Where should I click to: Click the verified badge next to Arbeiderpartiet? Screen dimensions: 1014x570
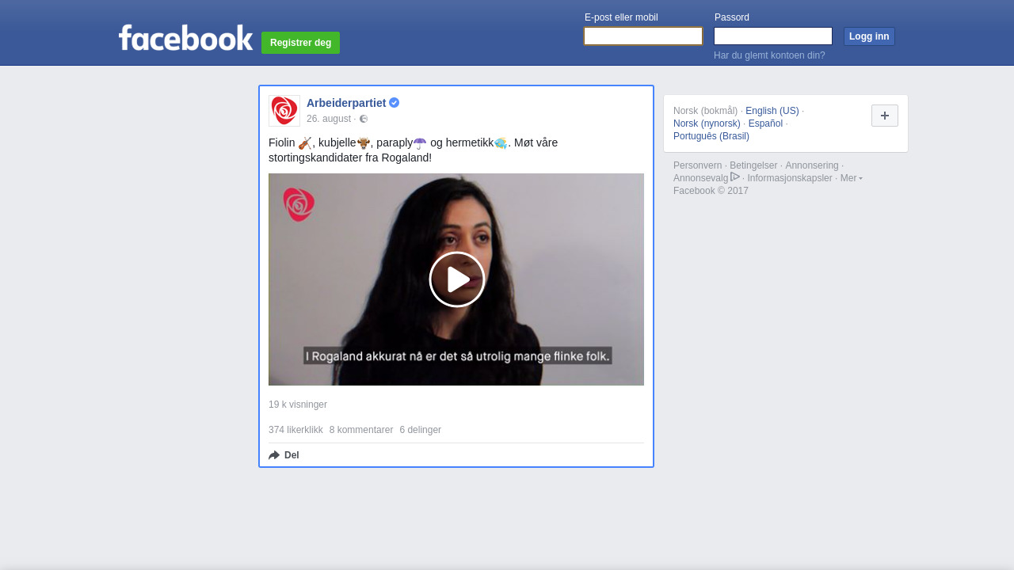click(394, 103)
